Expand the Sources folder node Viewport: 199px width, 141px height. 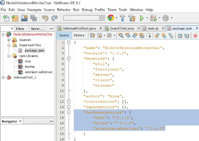pos(9,40)
